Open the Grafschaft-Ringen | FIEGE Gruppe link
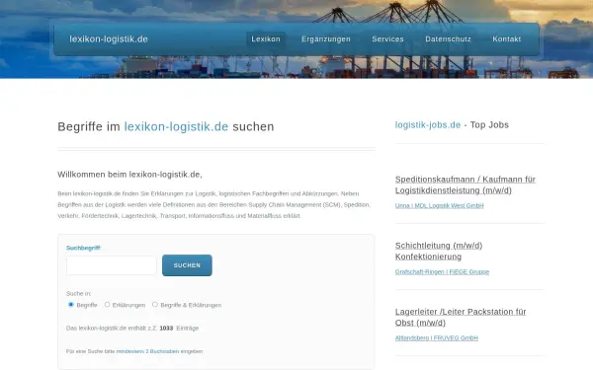Image resolution: width=593 pixels, height=370 pixels. (442, 272)
